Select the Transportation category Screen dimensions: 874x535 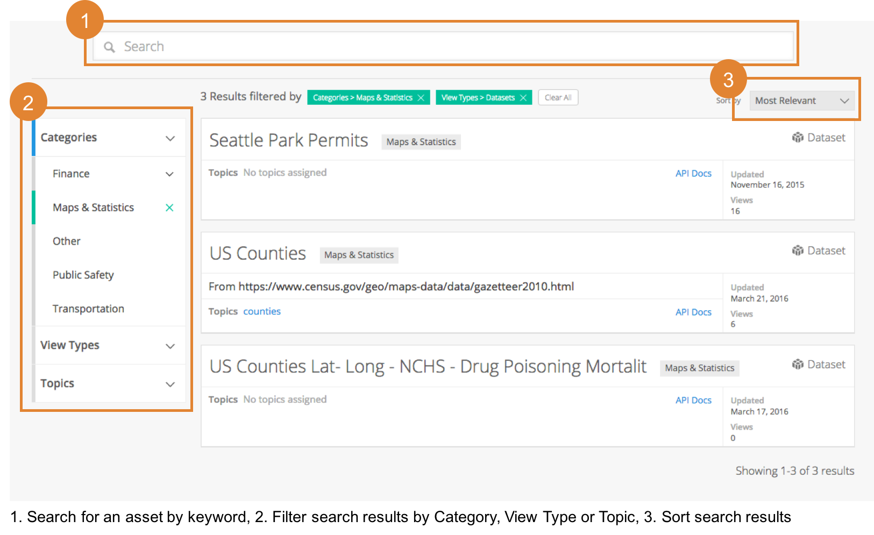pyautogui.click(x=88, y=309)
